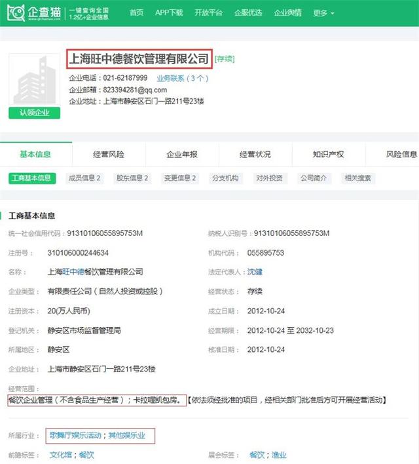Go to 开放平台 in the navigation bar

208,12
